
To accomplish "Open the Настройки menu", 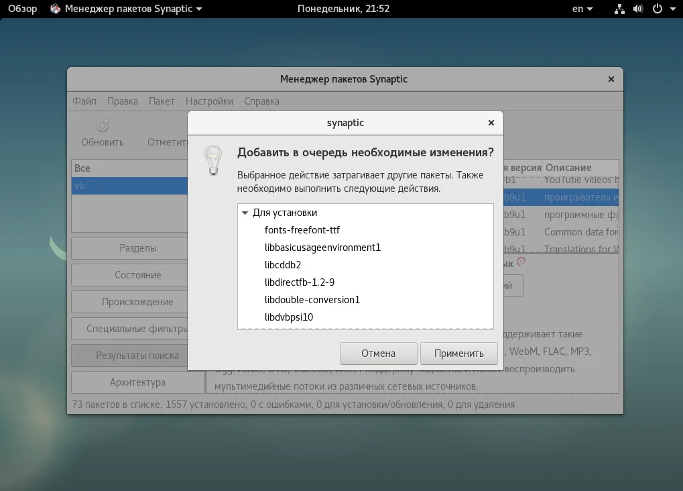I will click(x=209, y=101).
